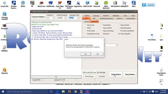
Task: Open the Action Center notification icon
Action: [153, 92]
